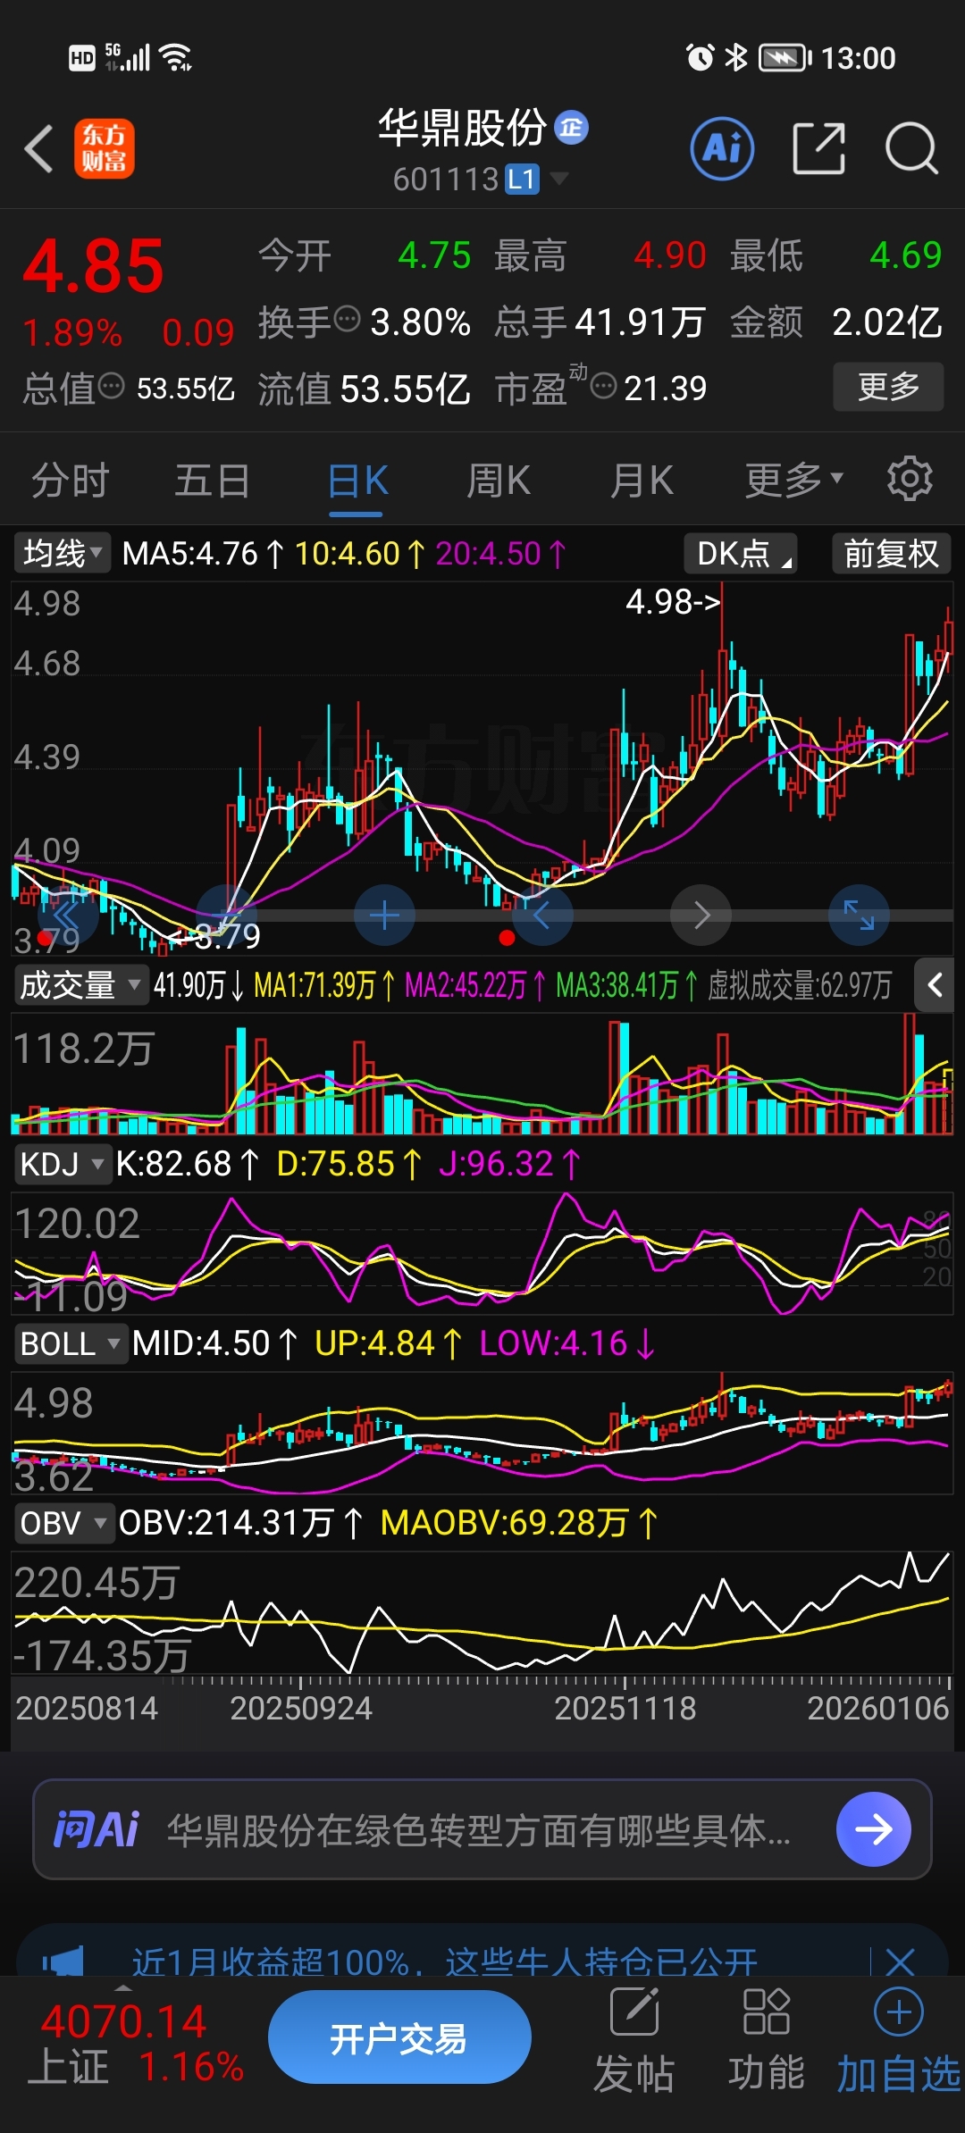
Task: Open promotion link 近1月收益超100%
Action: (x=444, y=1962)
